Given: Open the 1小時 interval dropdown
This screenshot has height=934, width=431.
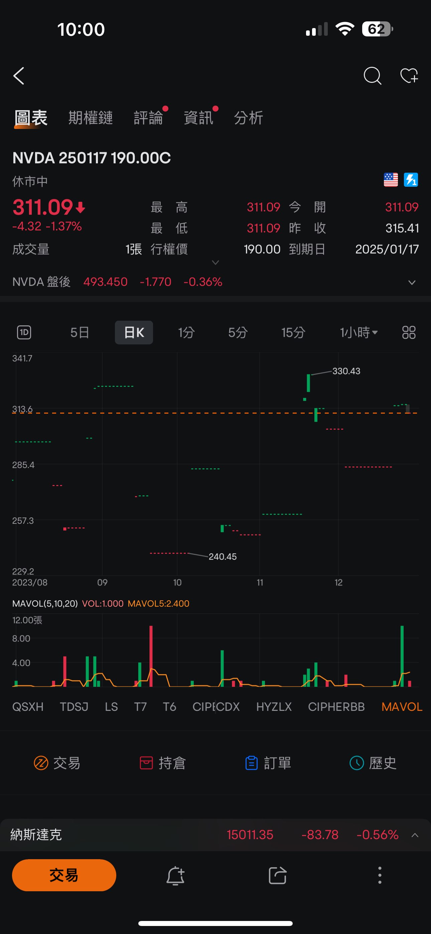Looking at the screenshot, I should [359, 332].
